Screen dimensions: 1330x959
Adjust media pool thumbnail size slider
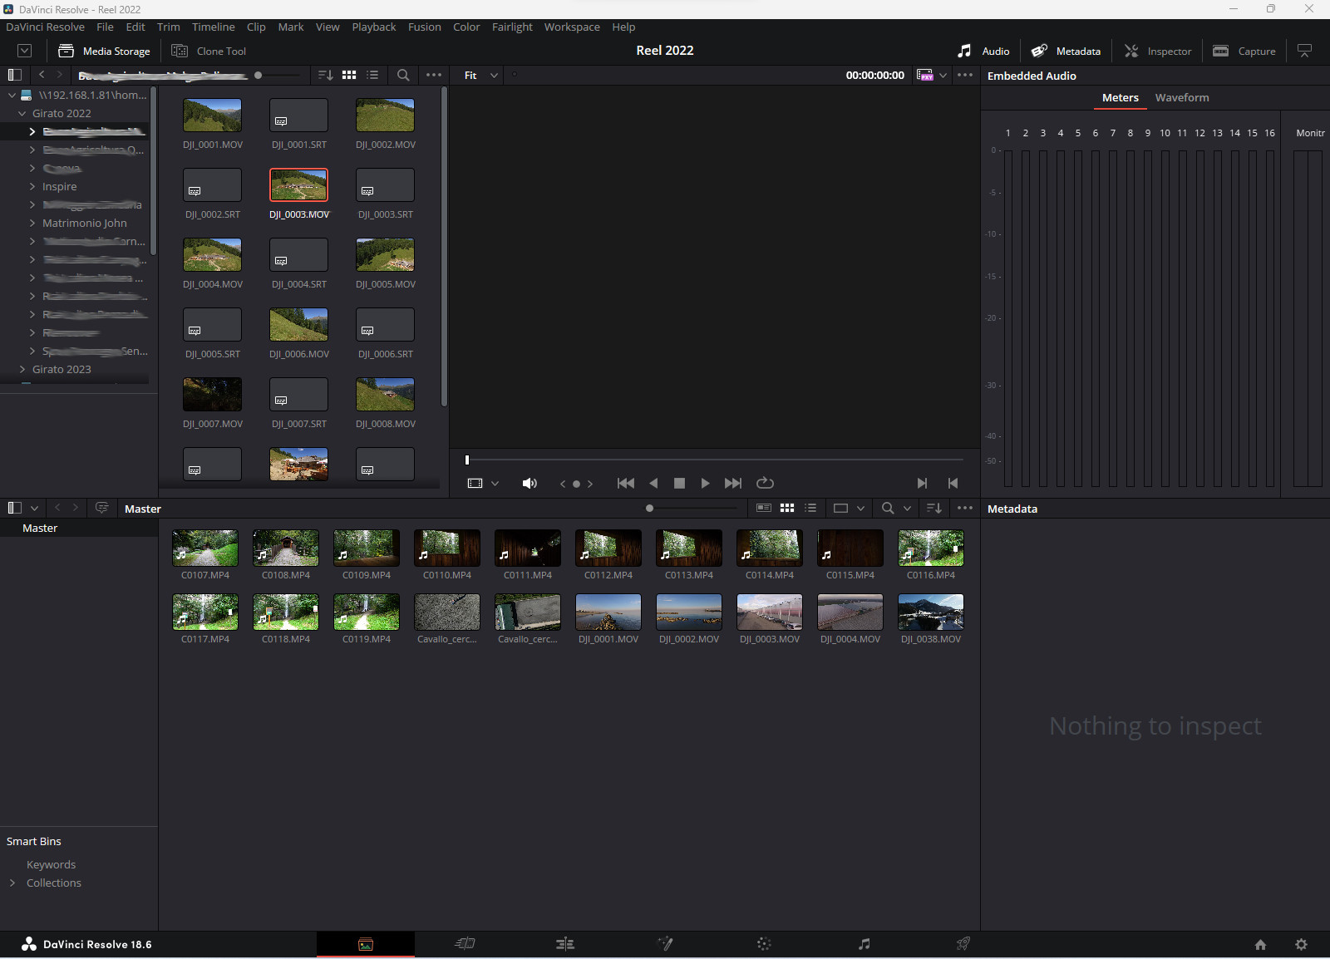tap(649, 508)
